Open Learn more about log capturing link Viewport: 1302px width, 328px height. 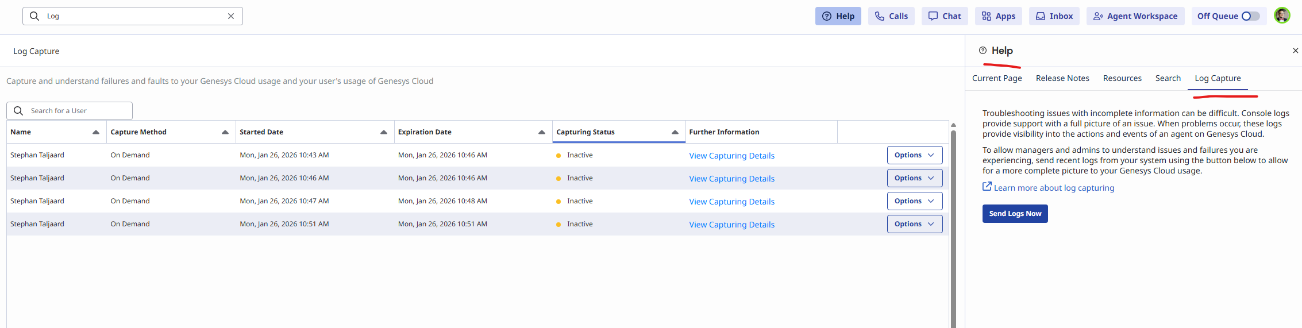(1053, 188)
